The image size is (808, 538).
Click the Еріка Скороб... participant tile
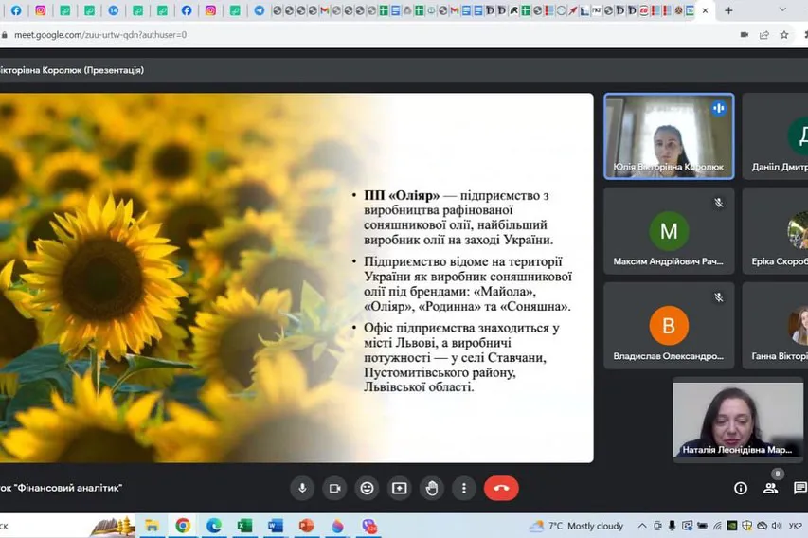click(x=775, y=231)
